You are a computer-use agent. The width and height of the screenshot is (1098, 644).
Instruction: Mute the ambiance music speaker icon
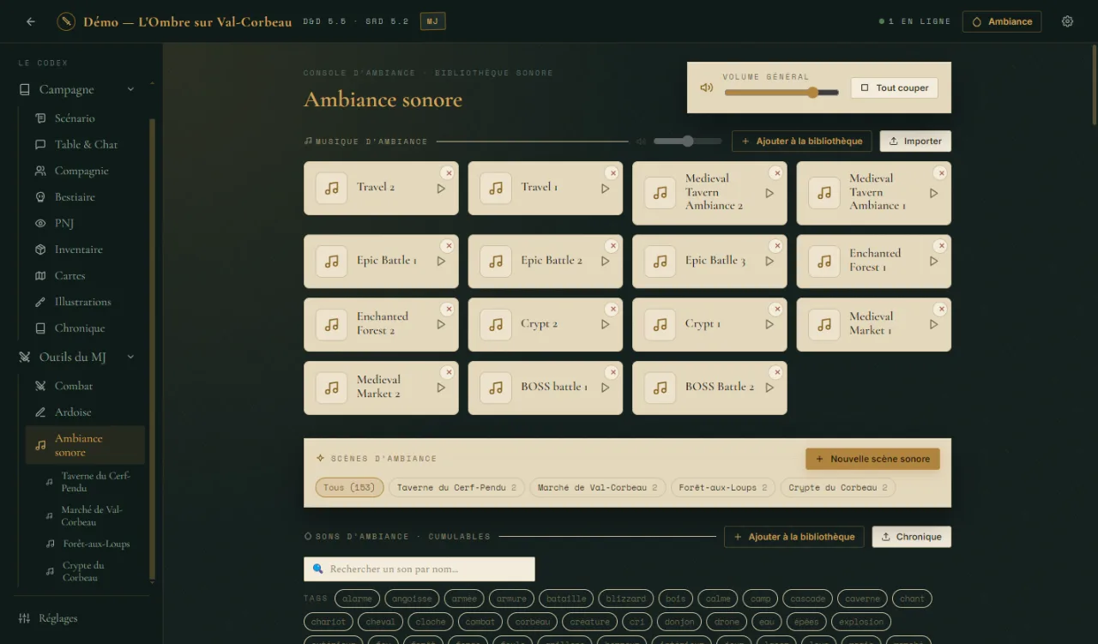(641, 141)
